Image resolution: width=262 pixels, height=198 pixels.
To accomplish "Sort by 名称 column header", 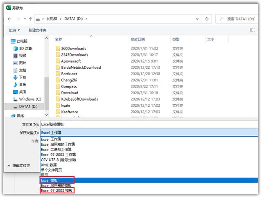I will coord(59,39).
